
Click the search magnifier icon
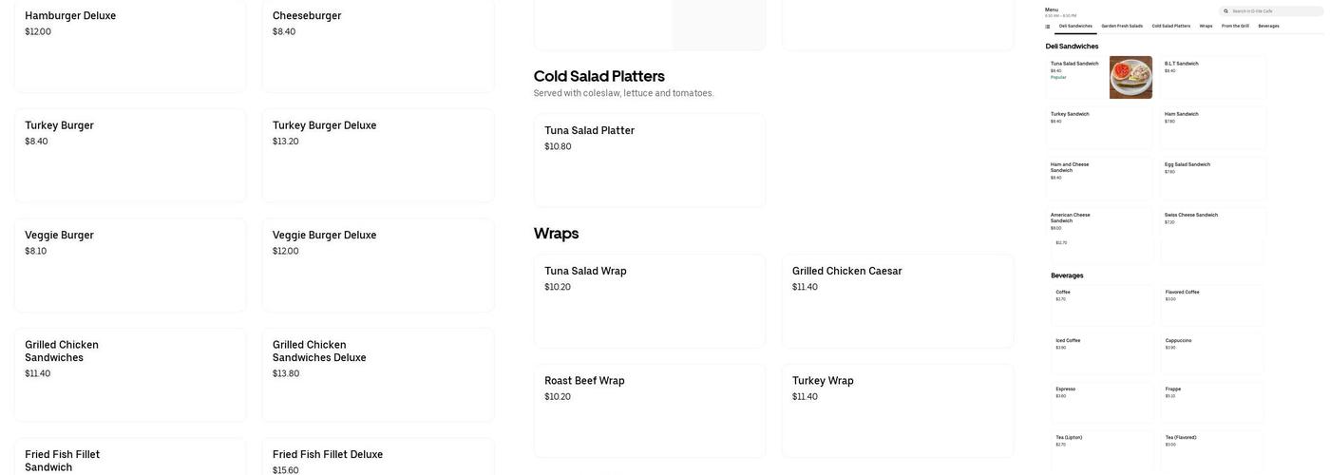tap(1225, 11)
